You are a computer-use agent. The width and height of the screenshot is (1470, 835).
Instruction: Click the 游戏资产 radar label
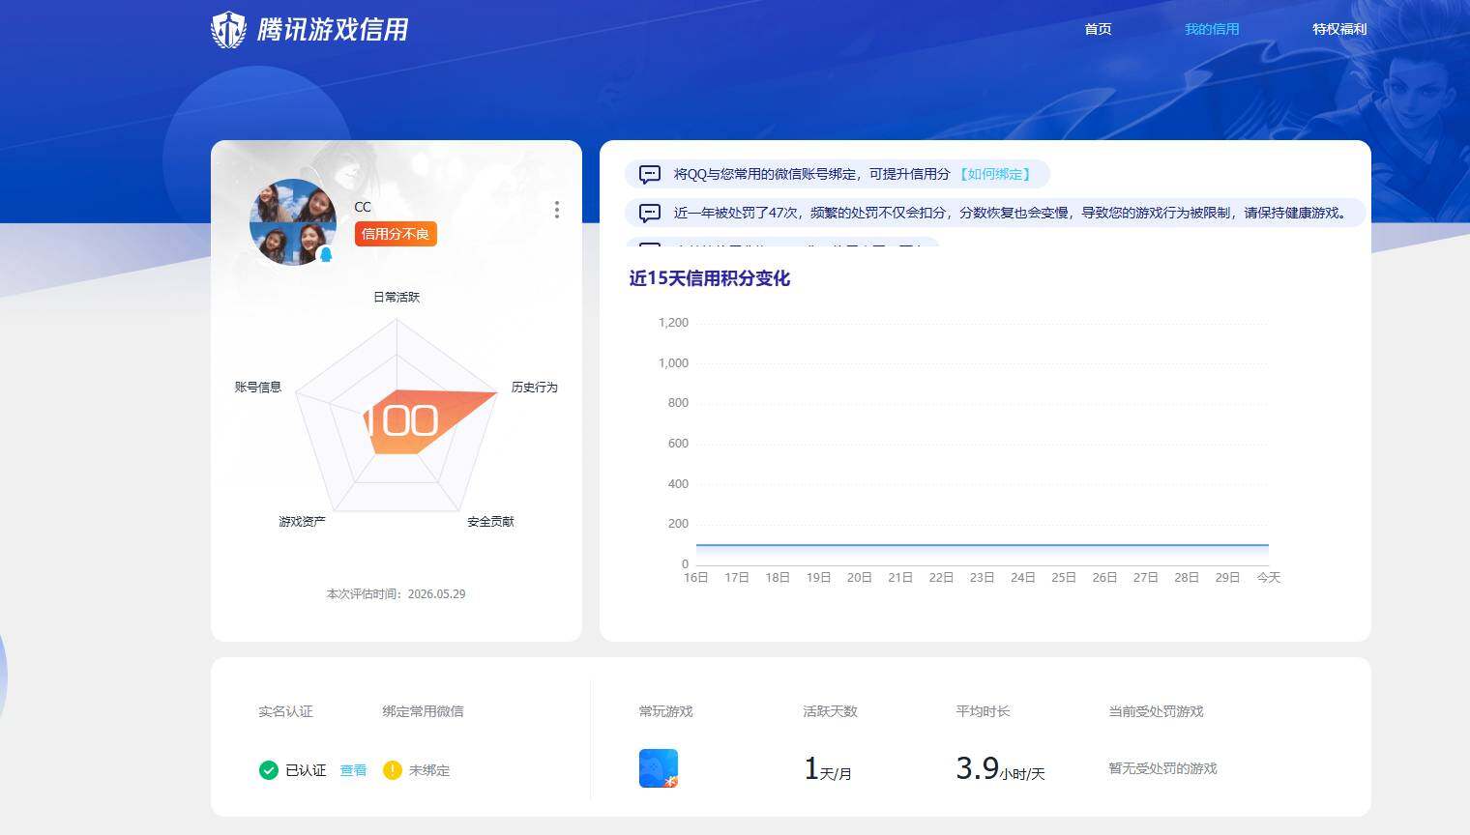coord(303,521)
